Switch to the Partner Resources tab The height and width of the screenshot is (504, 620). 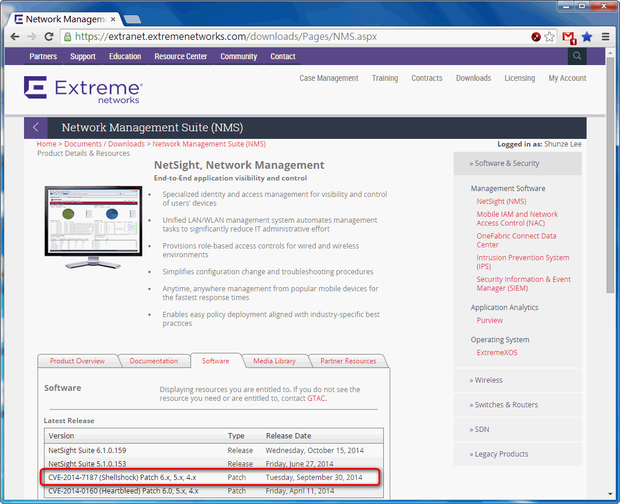pyautogui.click(x=348, y=361)
